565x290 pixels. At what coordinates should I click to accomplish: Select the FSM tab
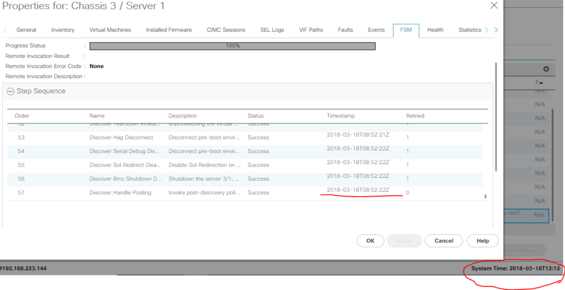pyautogui.click(x=406, y=30)
